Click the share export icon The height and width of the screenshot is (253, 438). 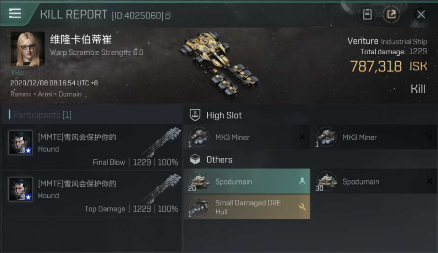pos(391,14)
